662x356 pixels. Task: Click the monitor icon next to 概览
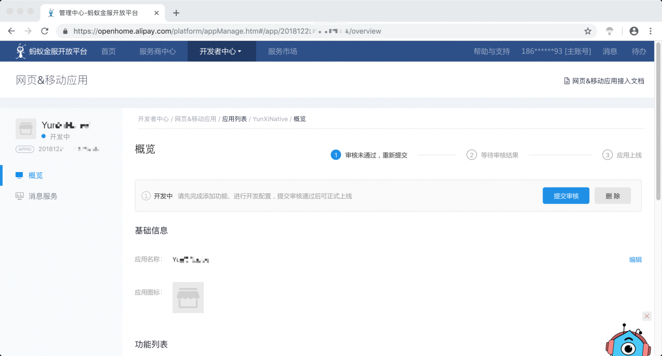(20, 175)
